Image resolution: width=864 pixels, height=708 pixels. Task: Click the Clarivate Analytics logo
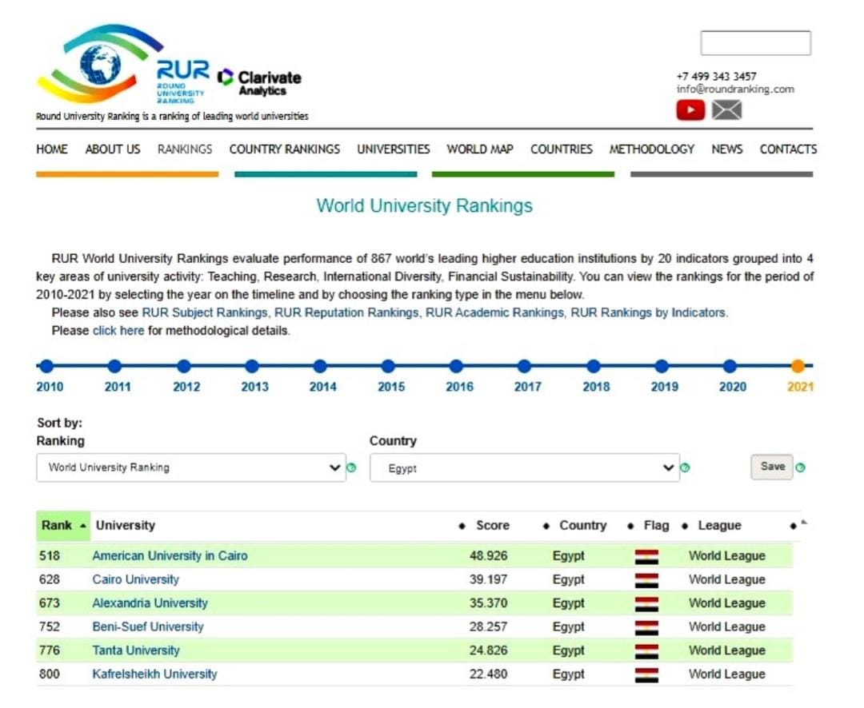coord(260,81)
